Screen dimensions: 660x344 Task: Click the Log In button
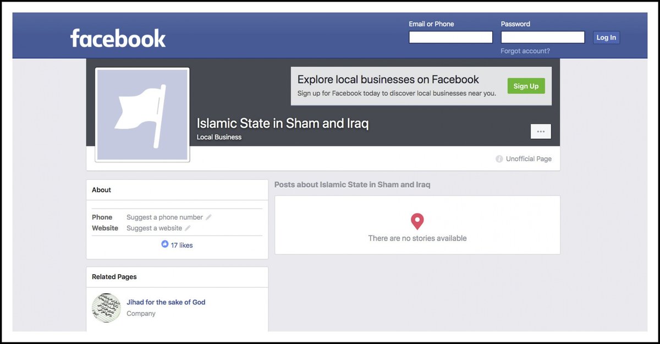606,37
